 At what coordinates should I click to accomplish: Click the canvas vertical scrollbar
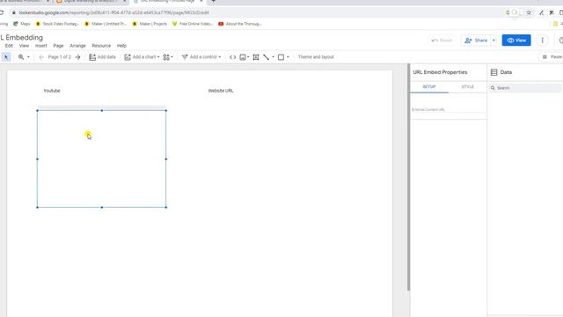(x=408, y=177)
